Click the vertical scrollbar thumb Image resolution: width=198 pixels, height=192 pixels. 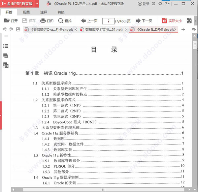click(x=195, y=45)
